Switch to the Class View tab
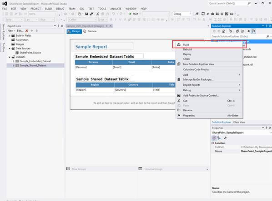The height and width of the screenshot is (201, 272). [x=239, y=122]
